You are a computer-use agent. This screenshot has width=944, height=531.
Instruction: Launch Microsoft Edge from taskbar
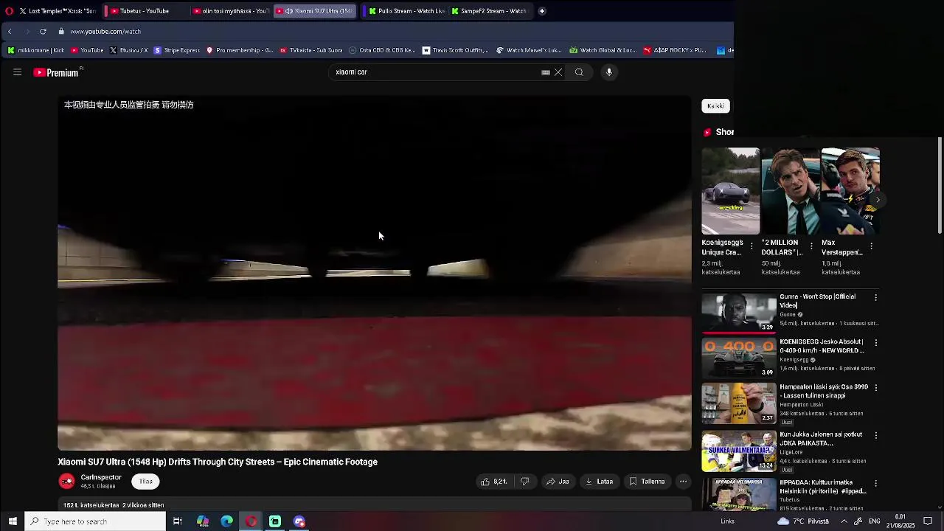tap(227, 521)
